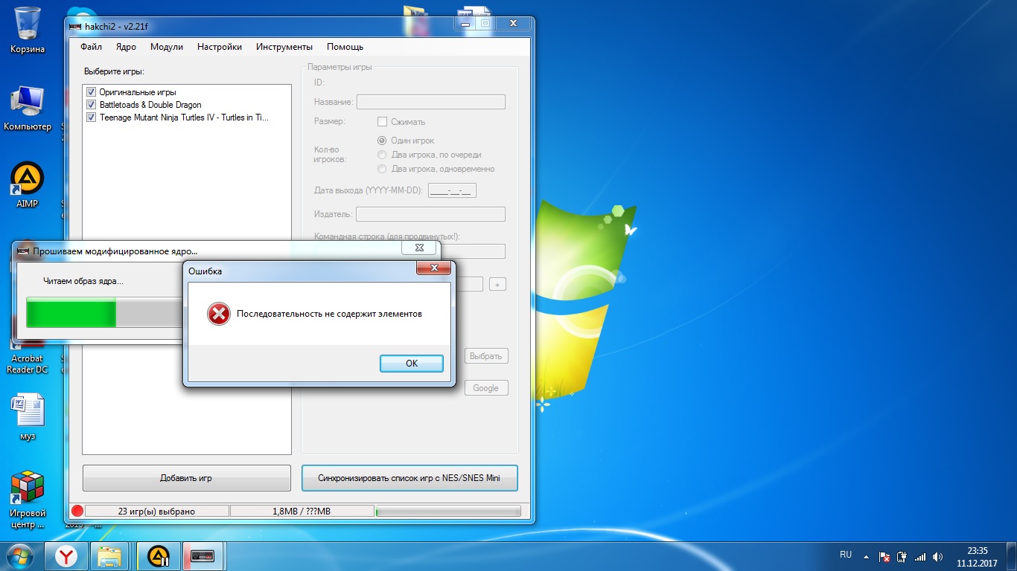This screenshot has height=571, width=1017.
Task: Click the red error icon in dialog
Action: pyautogui.click(x=218, y=314)
